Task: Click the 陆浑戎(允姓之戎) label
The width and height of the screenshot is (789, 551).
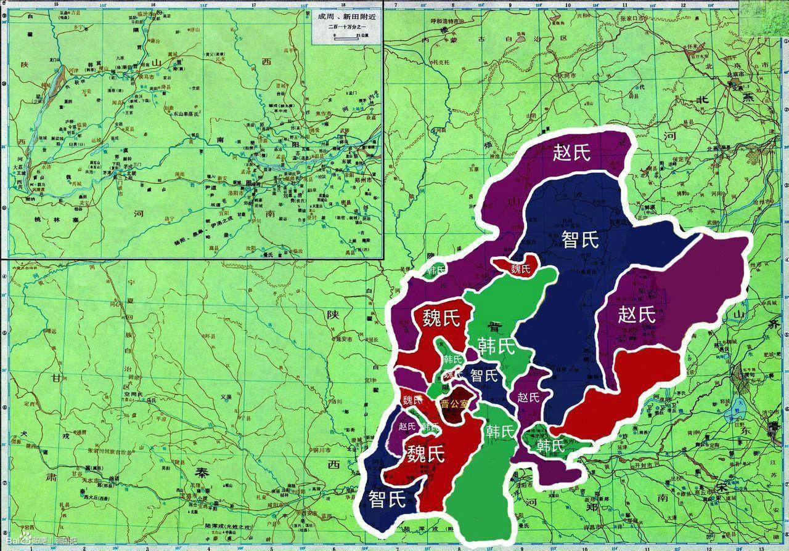Action: [x=229, y=526]
